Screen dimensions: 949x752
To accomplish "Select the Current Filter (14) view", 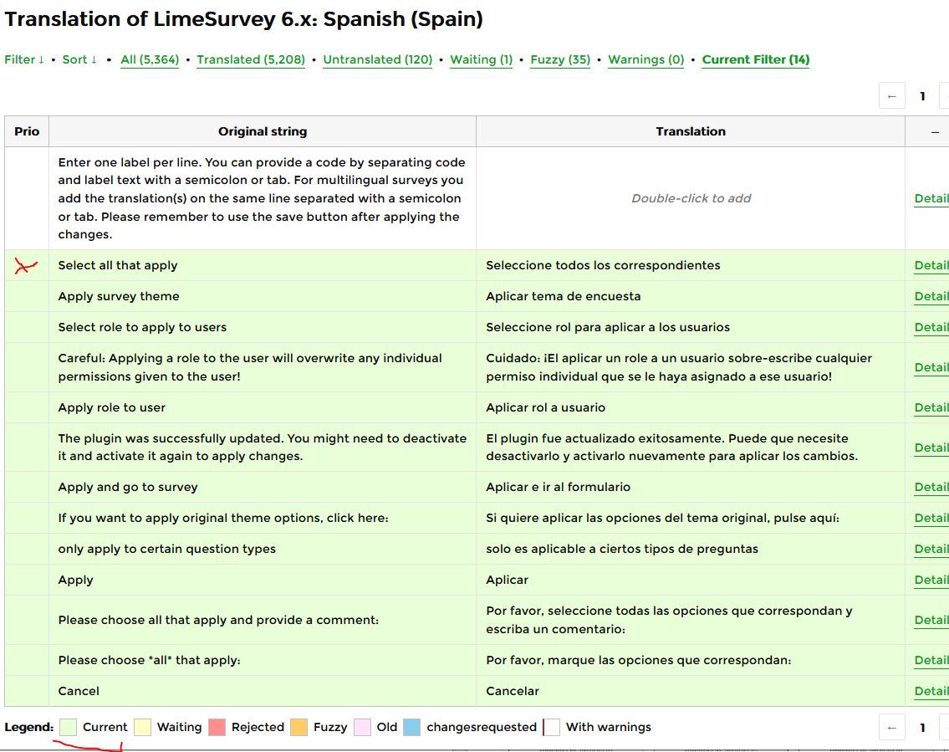I will click(x=755, y=59).
